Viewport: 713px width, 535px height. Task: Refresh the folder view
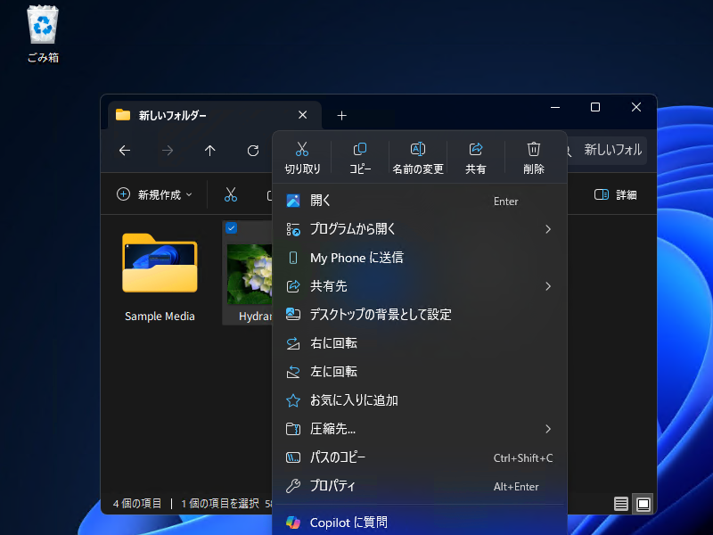pyautogui.click(x=252, y=151)
